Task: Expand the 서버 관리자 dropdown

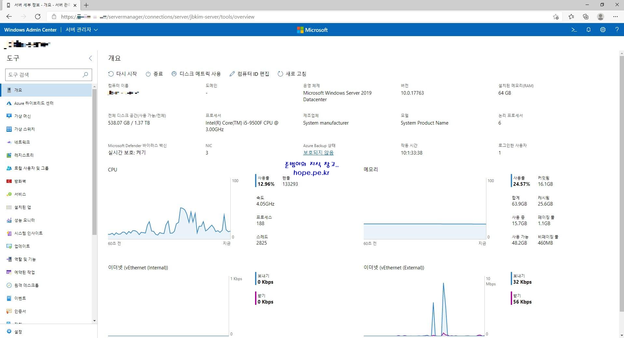Action: (82, 30)
